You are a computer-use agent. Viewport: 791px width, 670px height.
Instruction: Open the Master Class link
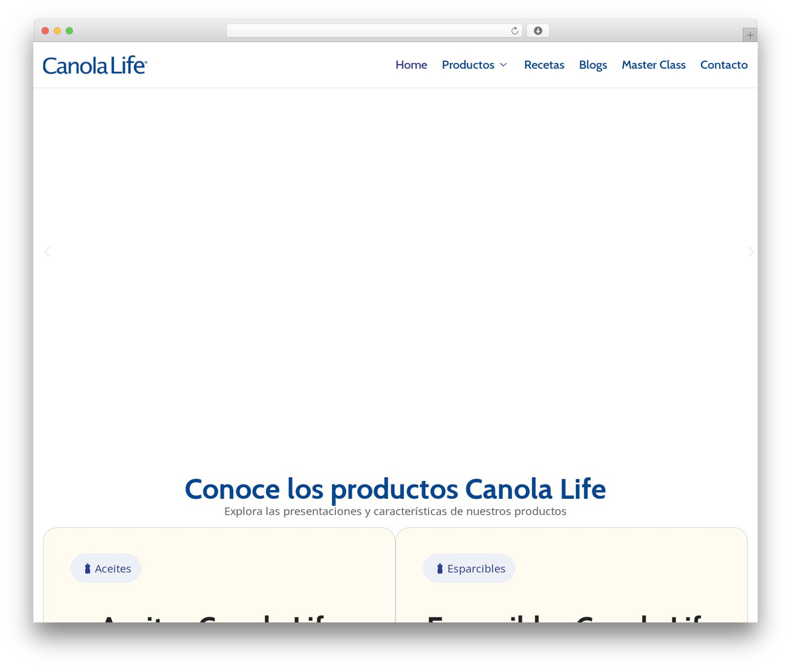(x=653, y=65)
